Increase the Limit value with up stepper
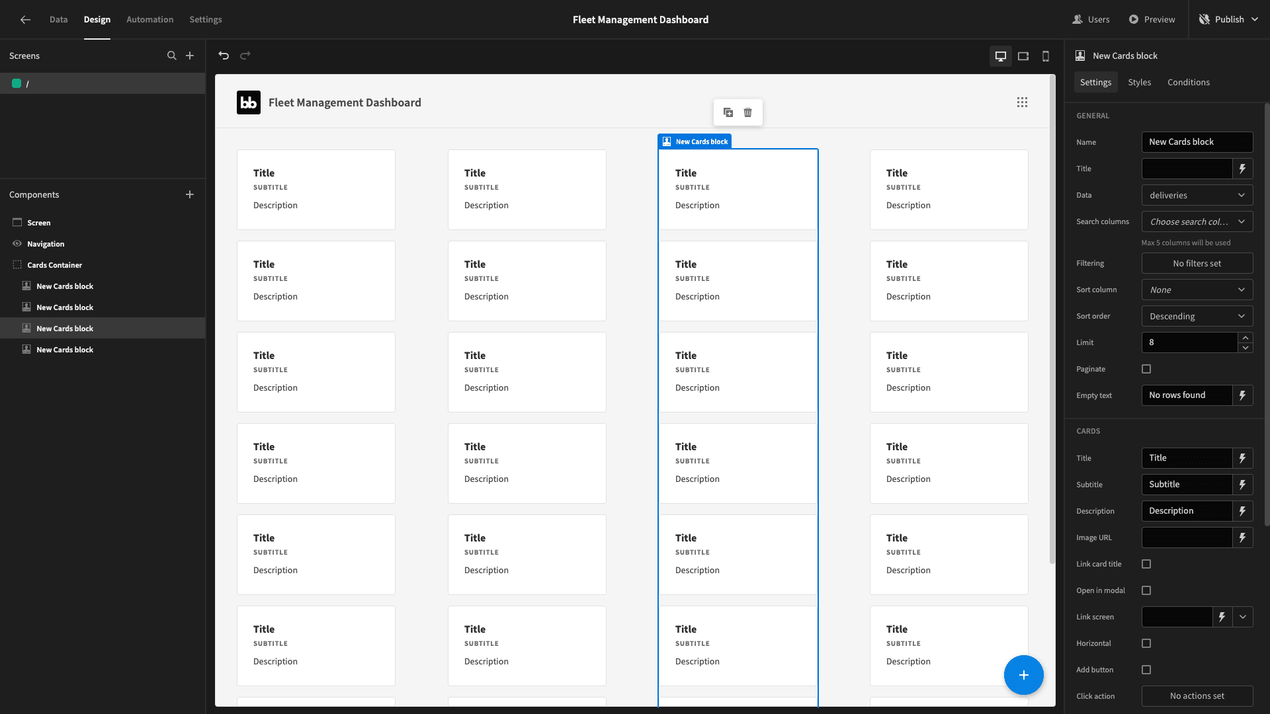This screenshot has height=714, width=1270. pos(1246,338)
